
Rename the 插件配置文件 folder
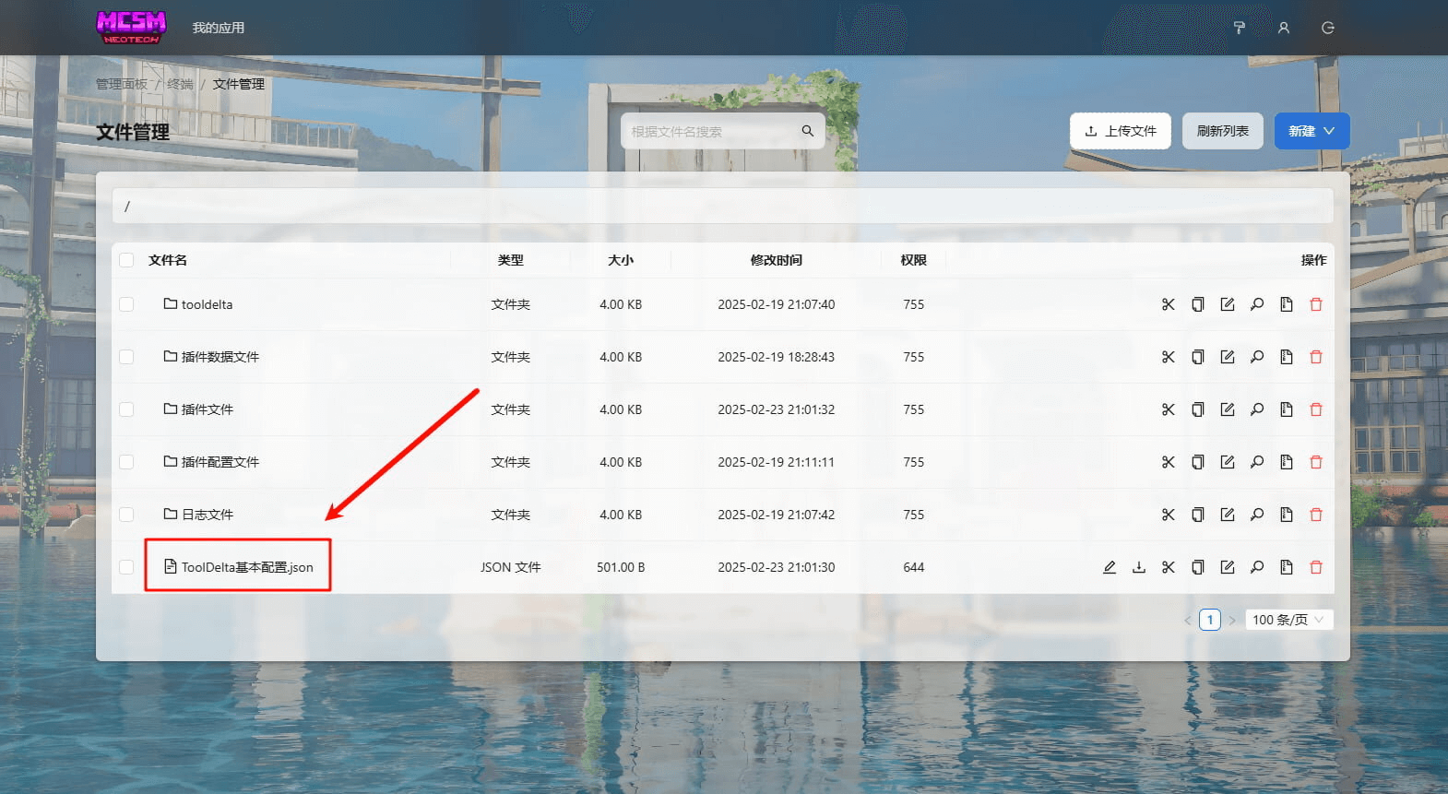tap(1228, 462)
